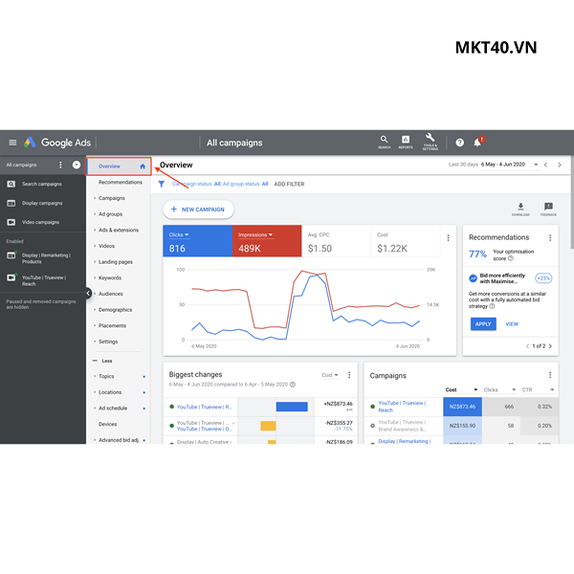Show previous recommendation in 1 of 2
The image size is (574, 574).
527,346
